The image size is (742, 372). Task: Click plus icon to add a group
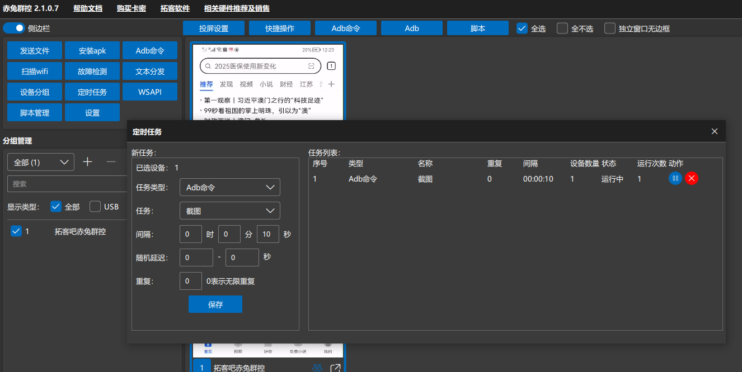click(87, 161)
